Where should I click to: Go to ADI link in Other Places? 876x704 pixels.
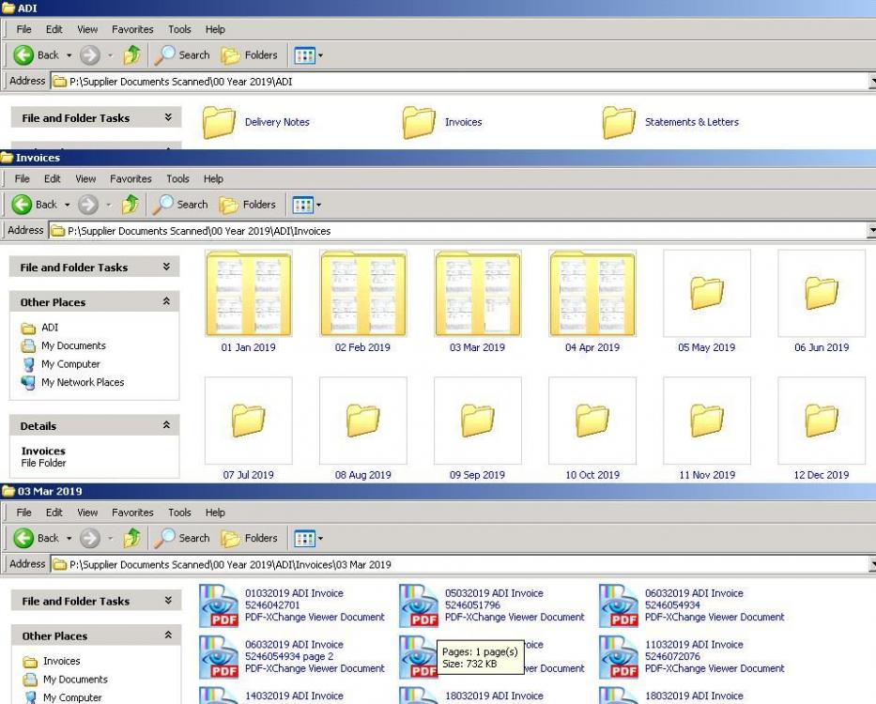coord(39,328)
